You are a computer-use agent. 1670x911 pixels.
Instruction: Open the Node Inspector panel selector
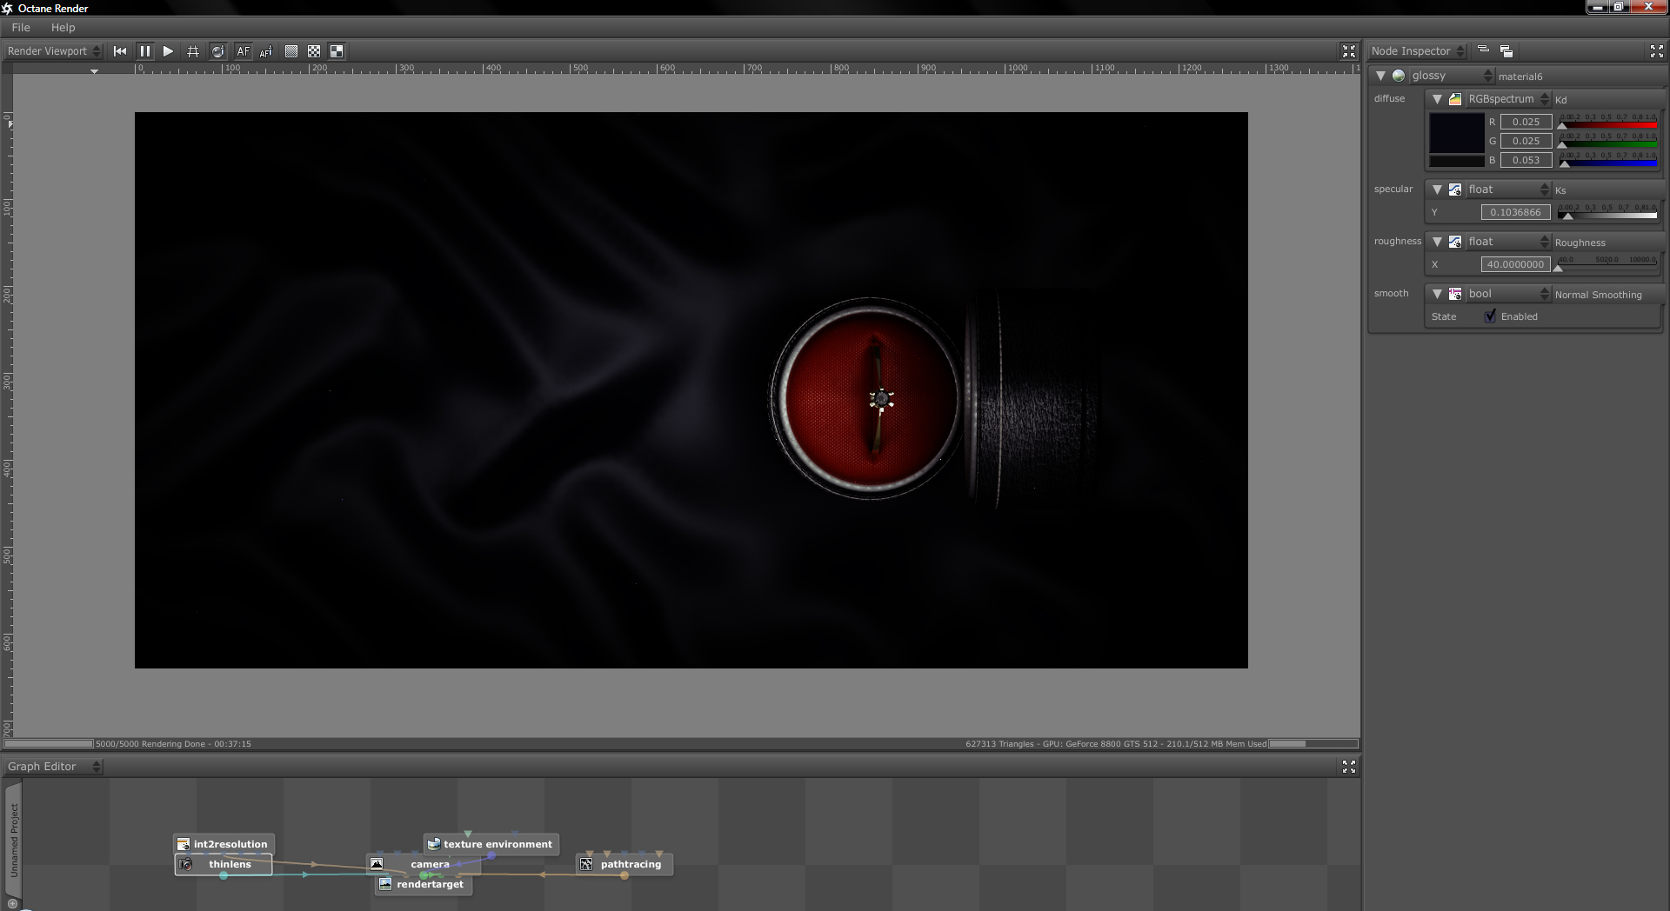(x=1418, y=51)
